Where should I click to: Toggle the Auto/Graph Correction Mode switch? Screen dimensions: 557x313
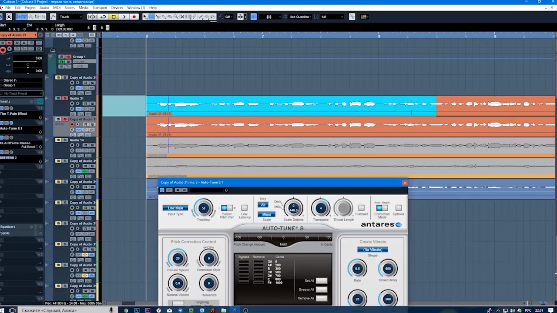(x=382, y=208)
